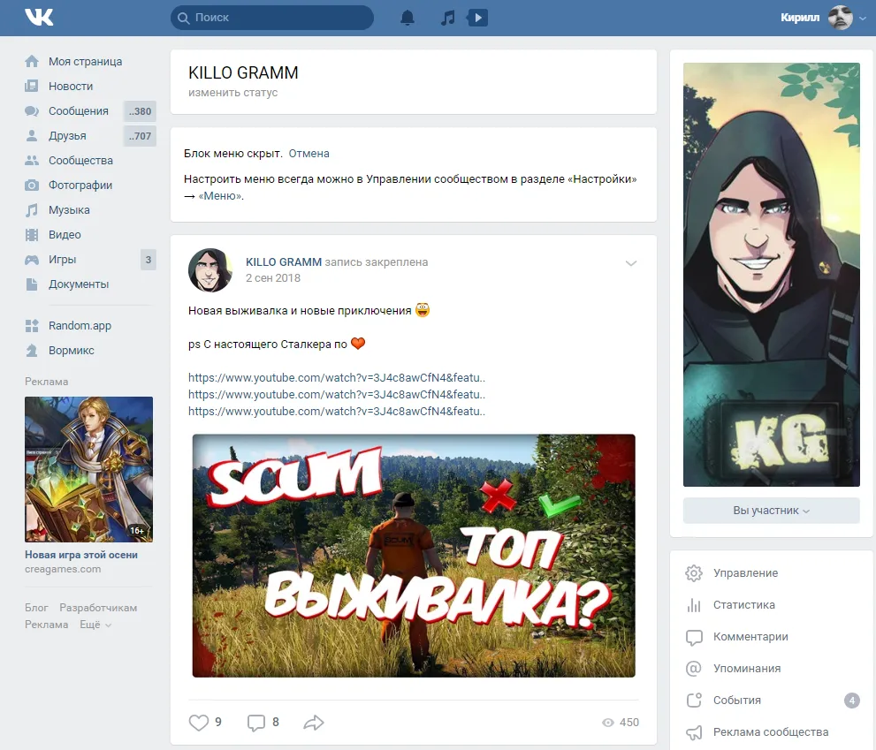876x750 pixels.
Task: Open the SCUM video thumbnail
Action: point(414,556)
